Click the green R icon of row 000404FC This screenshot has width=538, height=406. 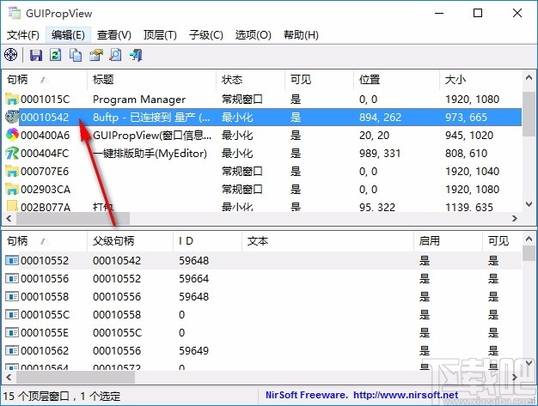click(x=12, y=153)
